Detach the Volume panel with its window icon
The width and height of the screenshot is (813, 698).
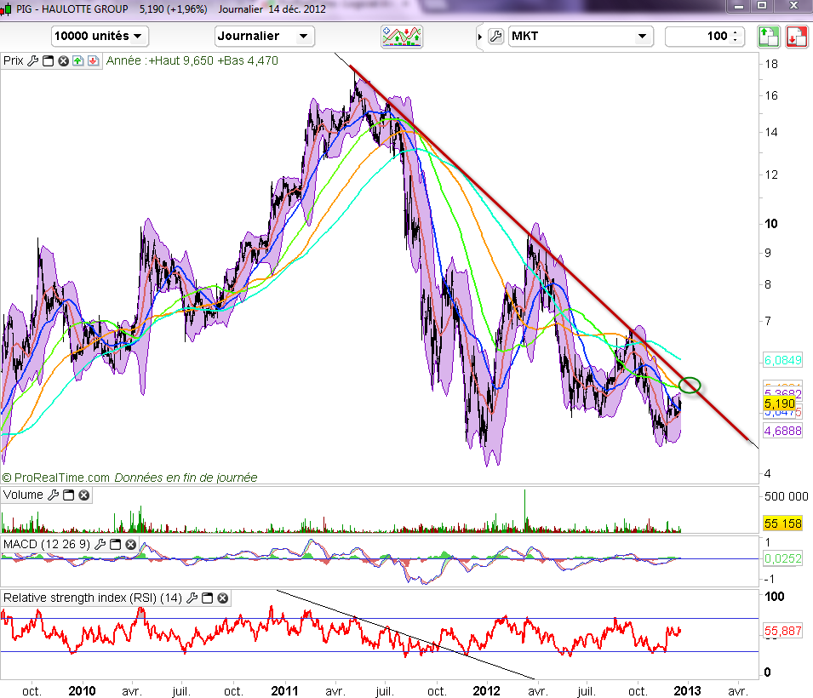tap(68, 495)
